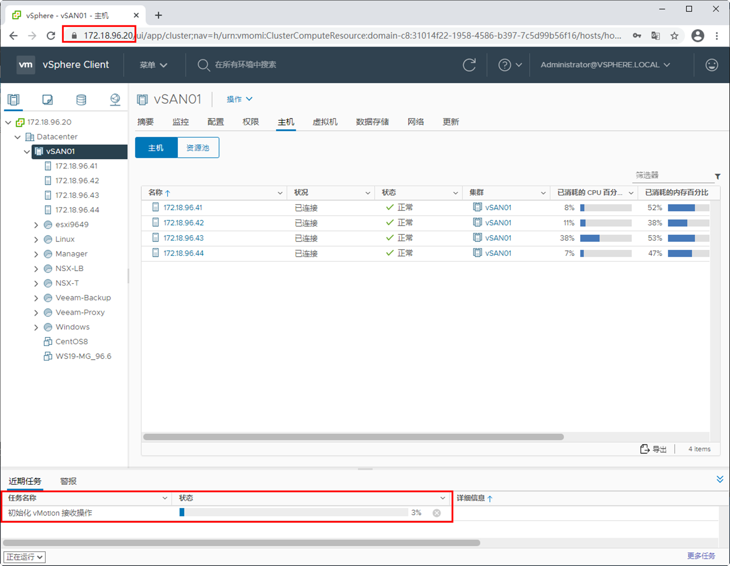This screenshot has height=566, width=730.
Task: Expand the NSX-T resource pool
Action: pos(36,283)
